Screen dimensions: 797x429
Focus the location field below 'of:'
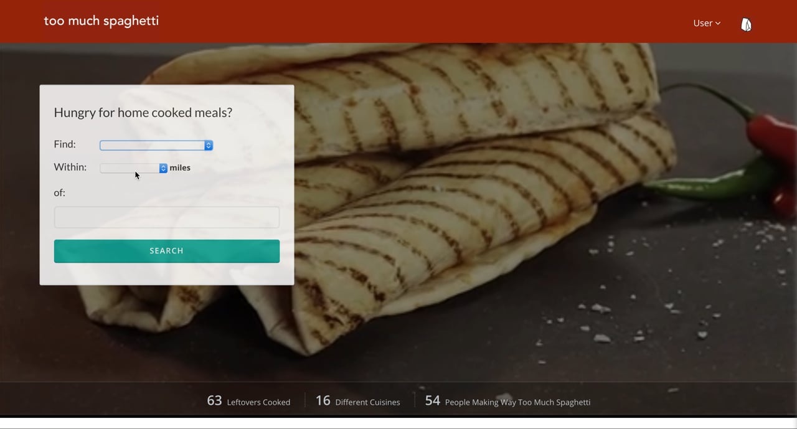(167, 217)
